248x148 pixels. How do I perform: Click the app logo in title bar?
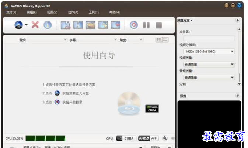[7, 6]
